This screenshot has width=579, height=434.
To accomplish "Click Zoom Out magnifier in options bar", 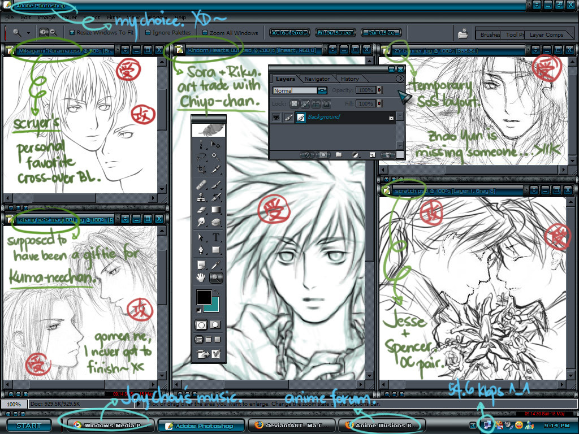I will pyautogui.click(x=54, y=32).
